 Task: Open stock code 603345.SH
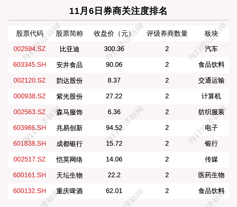[29, 65]
